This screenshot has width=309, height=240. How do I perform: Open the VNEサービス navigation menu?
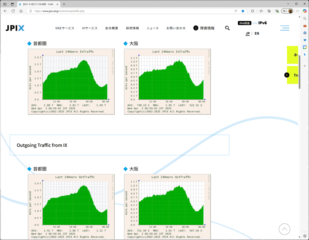(64, 28)
